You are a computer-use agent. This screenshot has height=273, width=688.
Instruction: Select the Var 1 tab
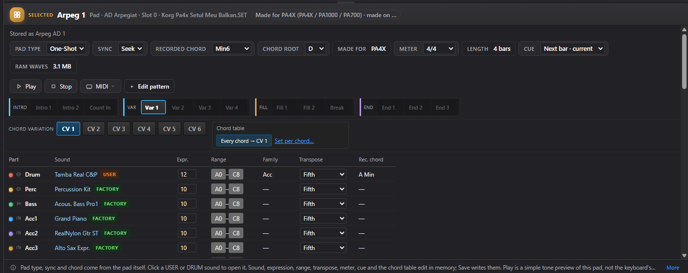(x=153, y=108)
